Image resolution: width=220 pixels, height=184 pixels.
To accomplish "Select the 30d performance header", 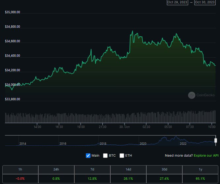I will pos(164,169).
